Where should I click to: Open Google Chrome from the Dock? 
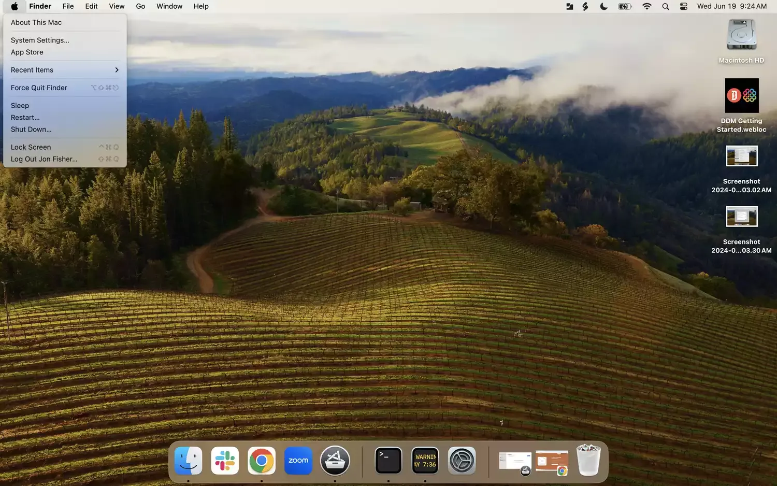pyautogui.click(x=262, y=460)
